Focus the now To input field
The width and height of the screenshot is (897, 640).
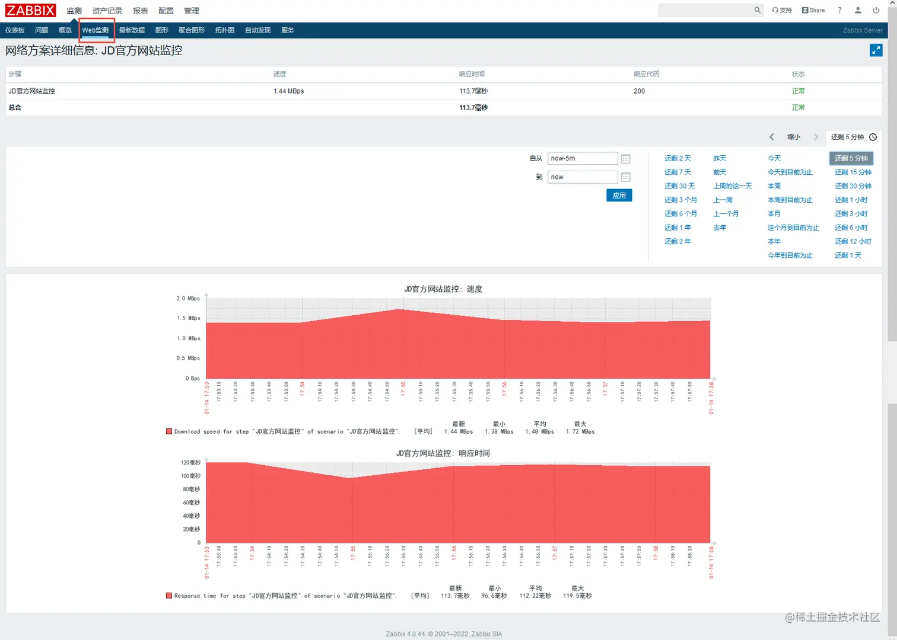tap(583, 177)
